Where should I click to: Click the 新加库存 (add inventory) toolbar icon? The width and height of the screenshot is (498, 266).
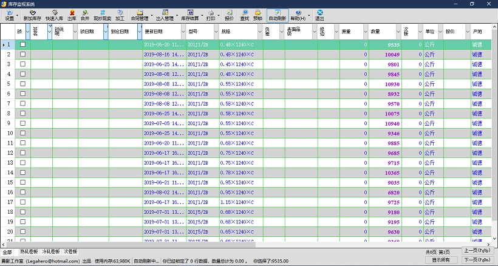[x=32, y=15]
